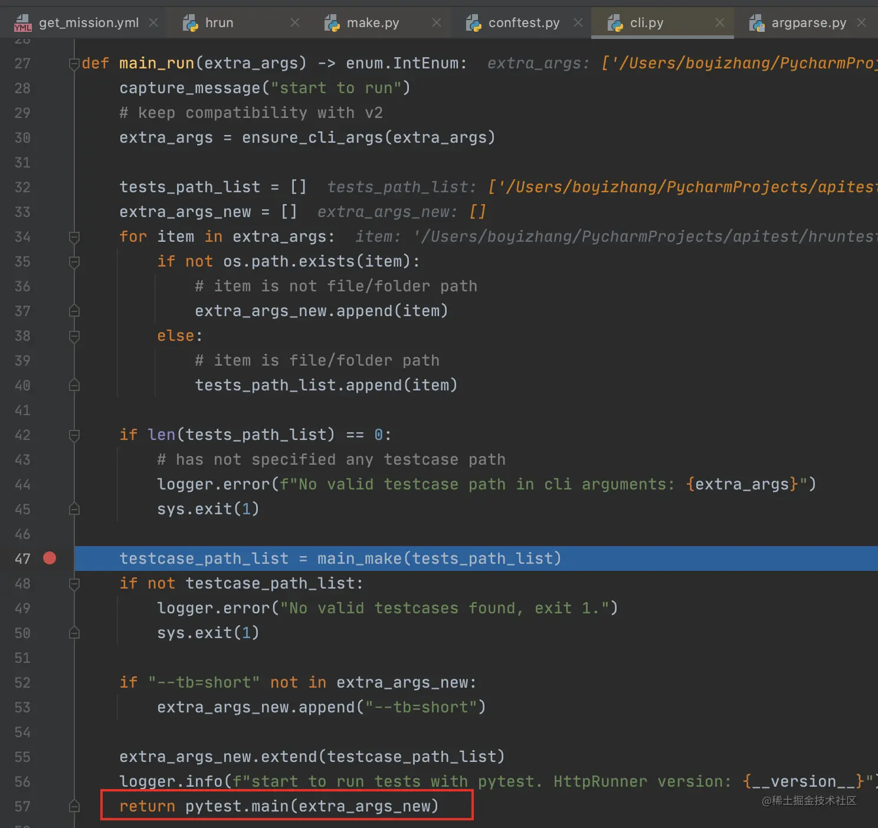Switch to the get_mission.yml tab
The image size is (878, 828).
89,23
